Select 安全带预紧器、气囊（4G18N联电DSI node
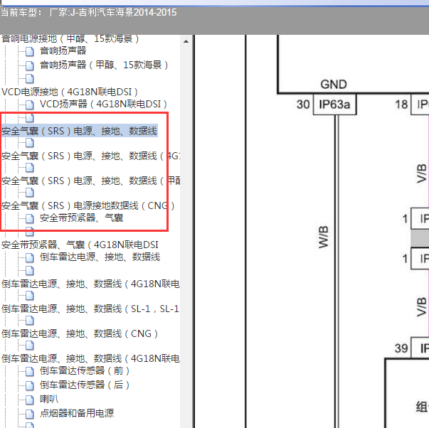The width and height of the screenshot is (429, 428). click(80, 245)
